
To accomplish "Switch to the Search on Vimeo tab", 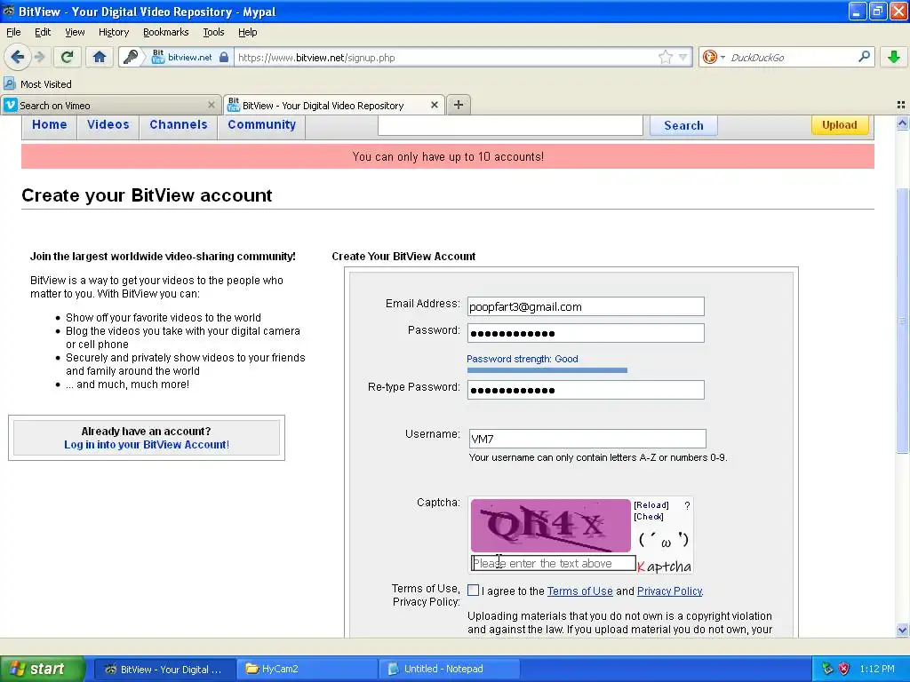I will (111, 105).
